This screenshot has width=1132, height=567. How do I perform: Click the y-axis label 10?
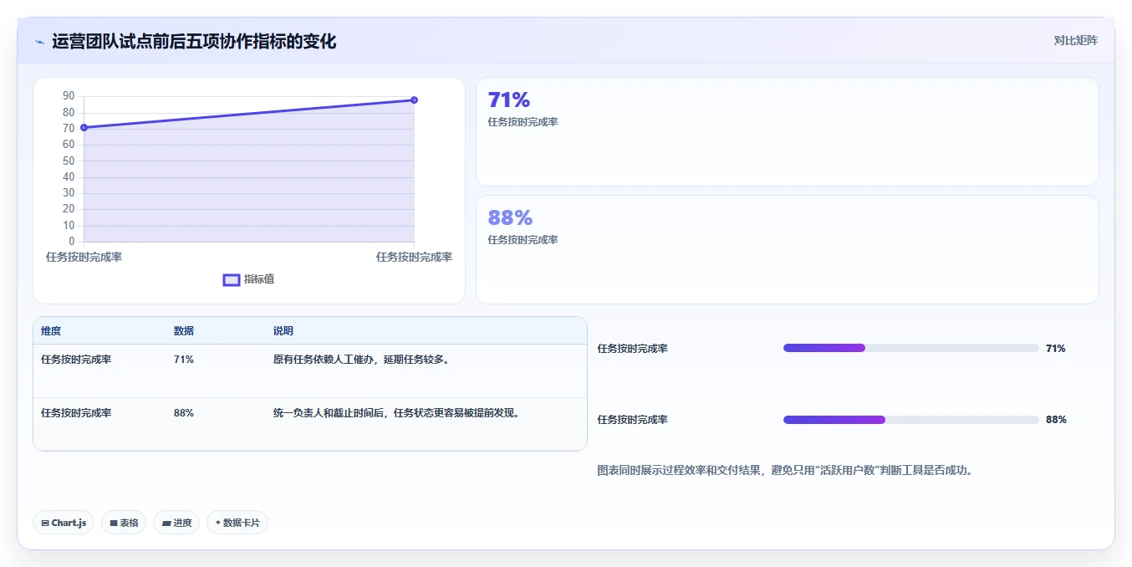pos(69,225)
